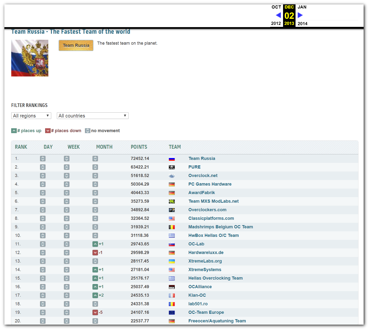The height and width of the screenshot is (329, 368).
Task: Click PURE team flag icon
Action: click(x=172, y=167)
